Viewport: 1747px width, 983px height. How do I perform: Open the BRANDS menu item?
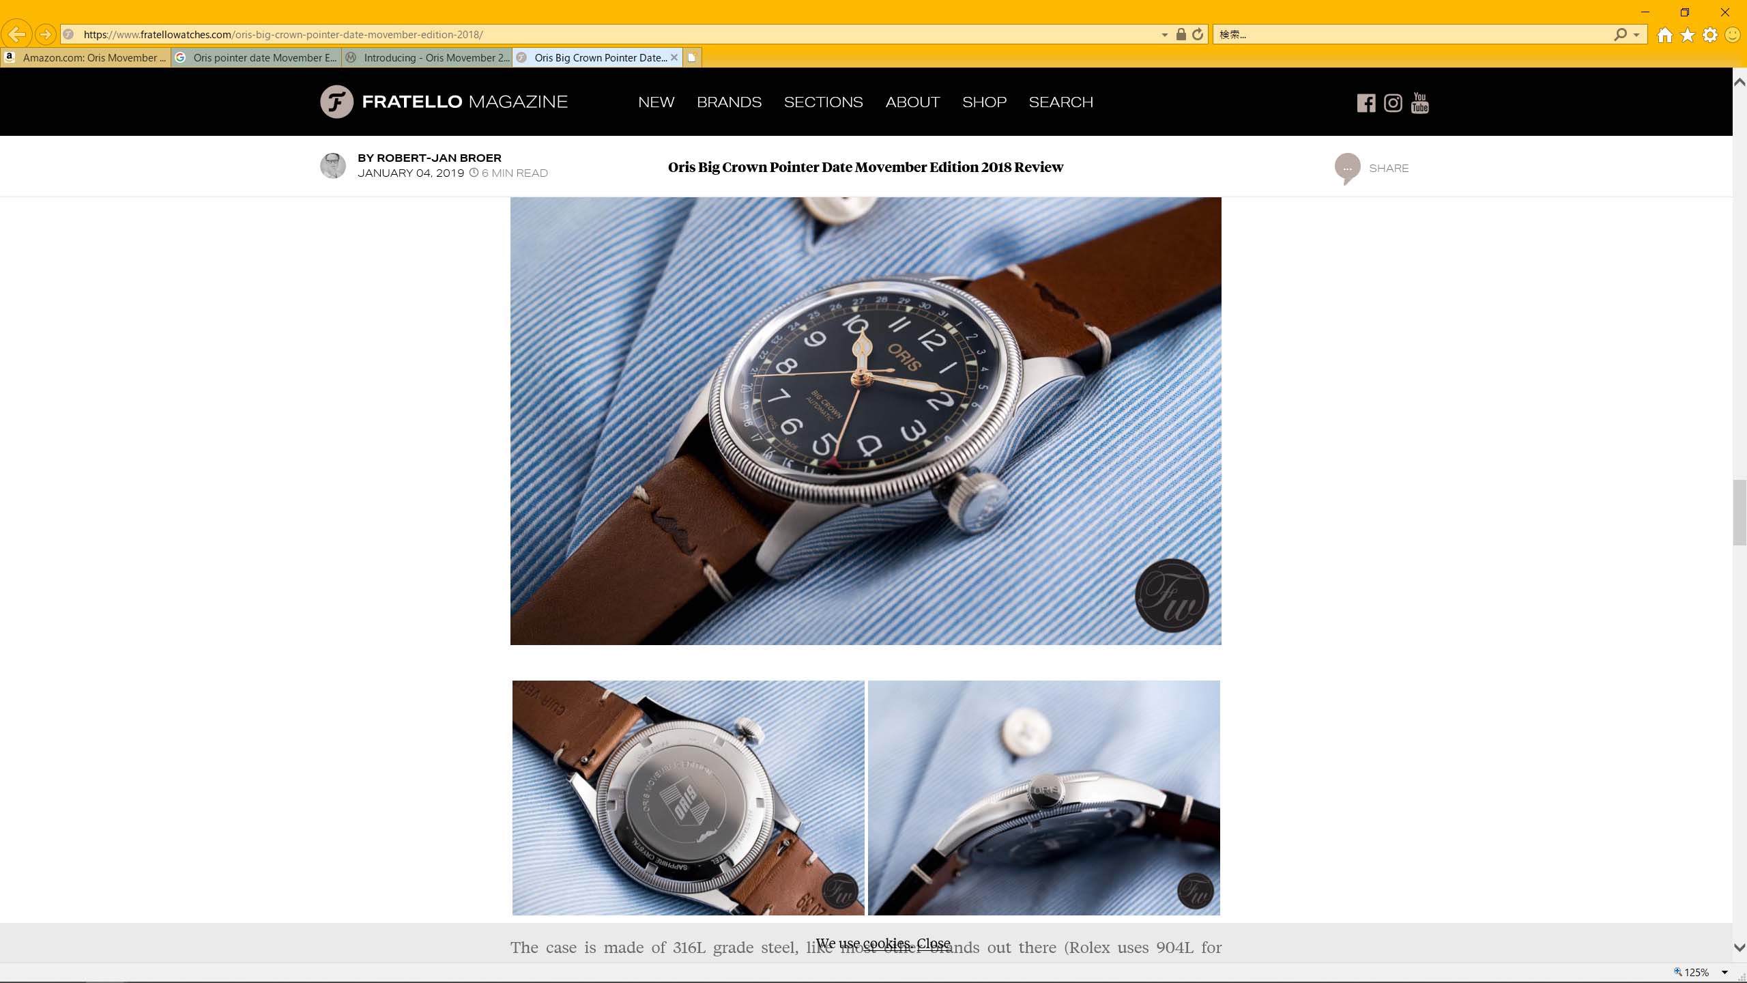(x=729, y=102)
